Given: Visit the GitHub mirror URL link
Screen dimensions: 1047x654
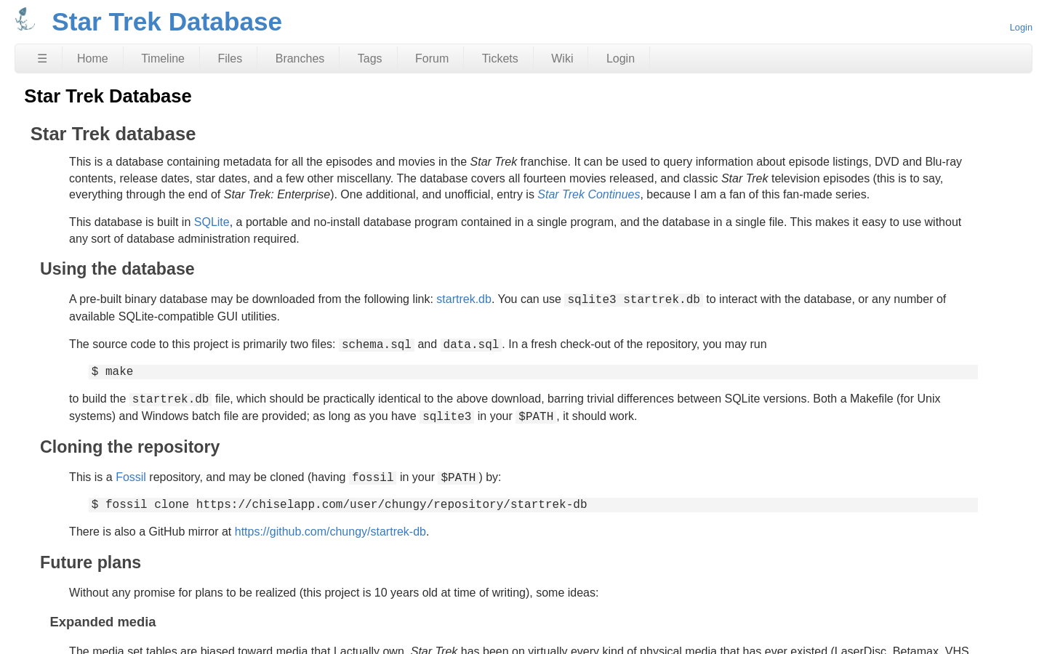Looking at the screenshot, I should (x=330, y=532).
